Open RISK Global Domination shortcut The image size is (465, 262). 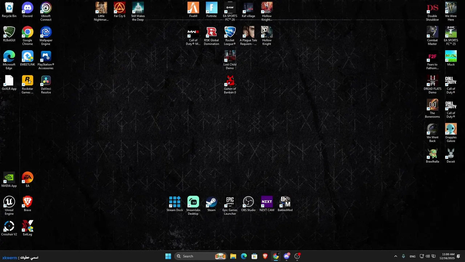click(x=211, y=36)
